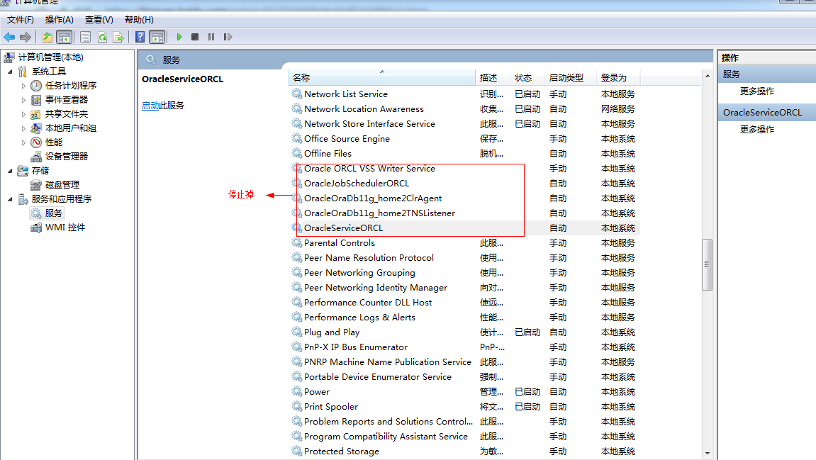Expand the 任务计划程序 tree node arrow
Screen dimensions: 816x460
click(23, 86)
